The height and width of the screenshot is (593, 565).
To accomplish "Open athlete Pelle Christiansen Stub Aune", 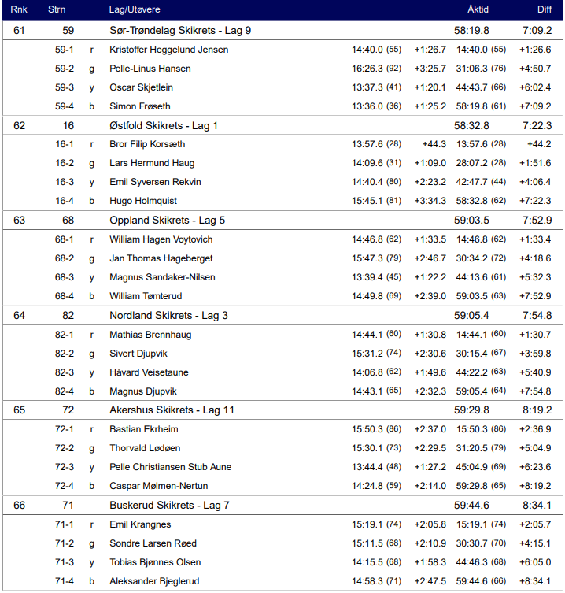I will click(x=170, y=467).
